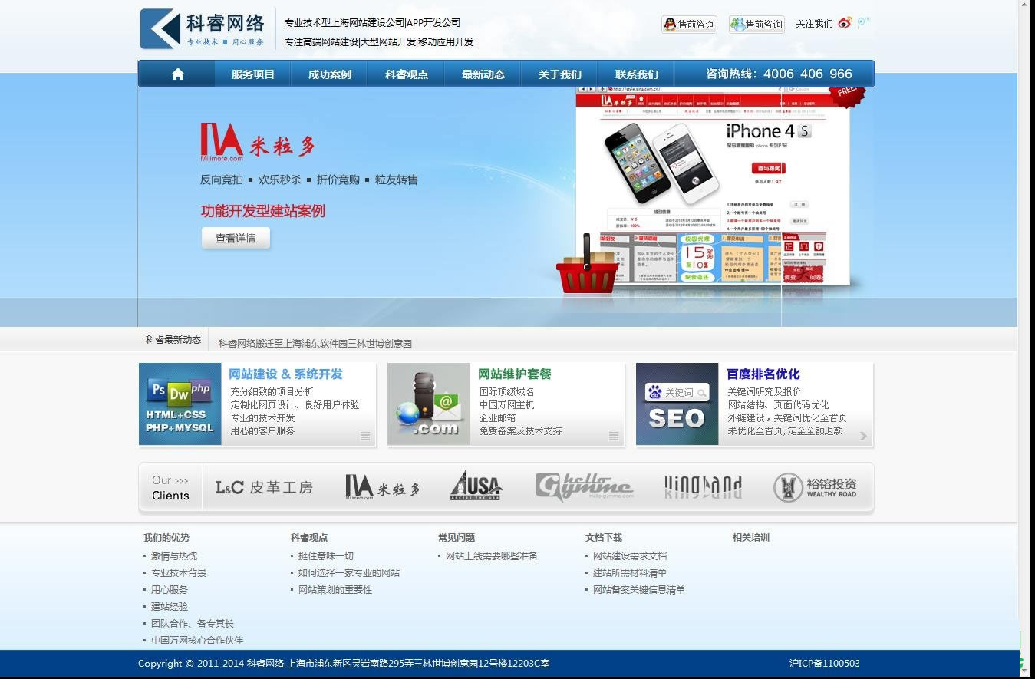Click the list icon in 网站建设 card
This screenshot has height=679, width=1035.
[x=365, y=436]
